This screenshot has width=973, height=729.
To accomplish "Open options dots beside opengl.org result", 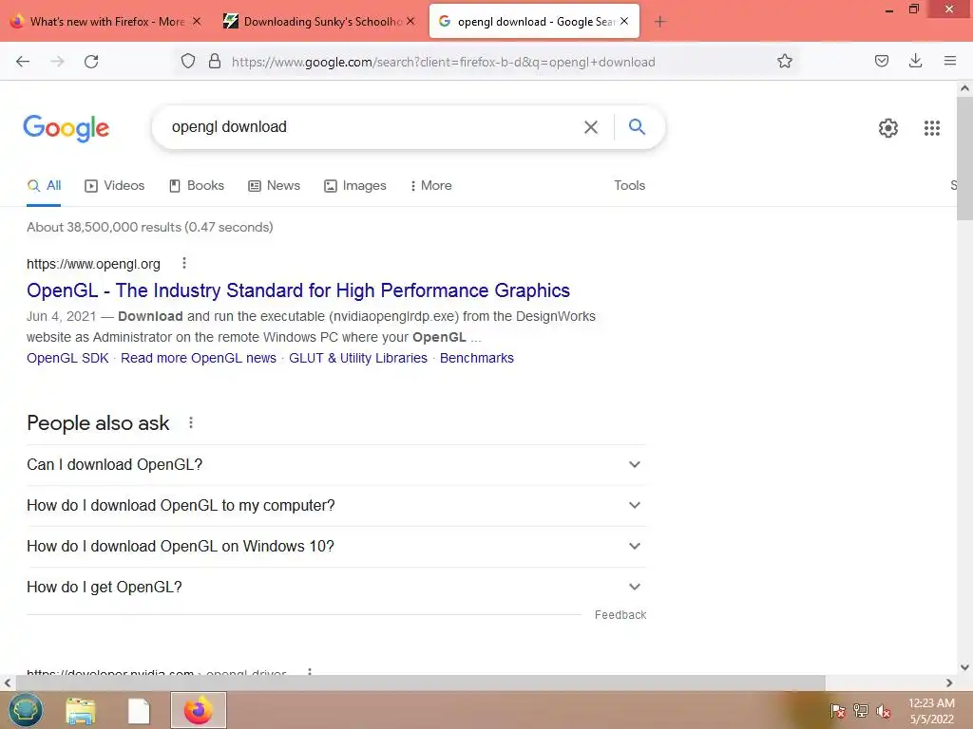I will [184, 264].
